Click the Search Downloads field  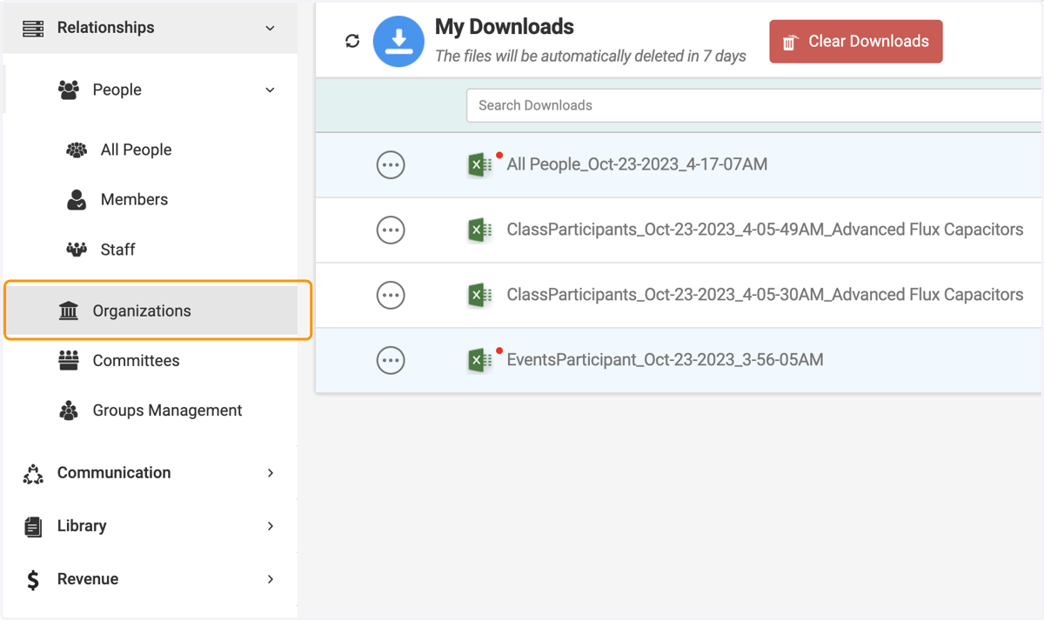click(754, 105)
